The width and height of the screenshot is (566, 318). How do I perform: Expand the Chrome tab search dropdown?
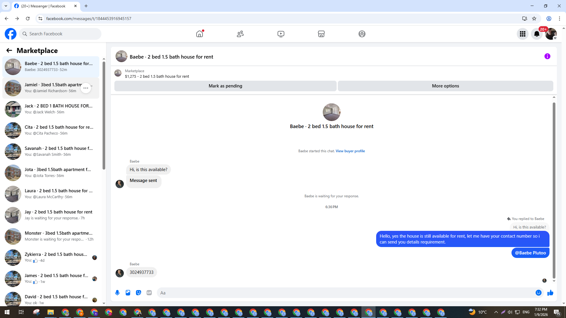tap(6, 6)
